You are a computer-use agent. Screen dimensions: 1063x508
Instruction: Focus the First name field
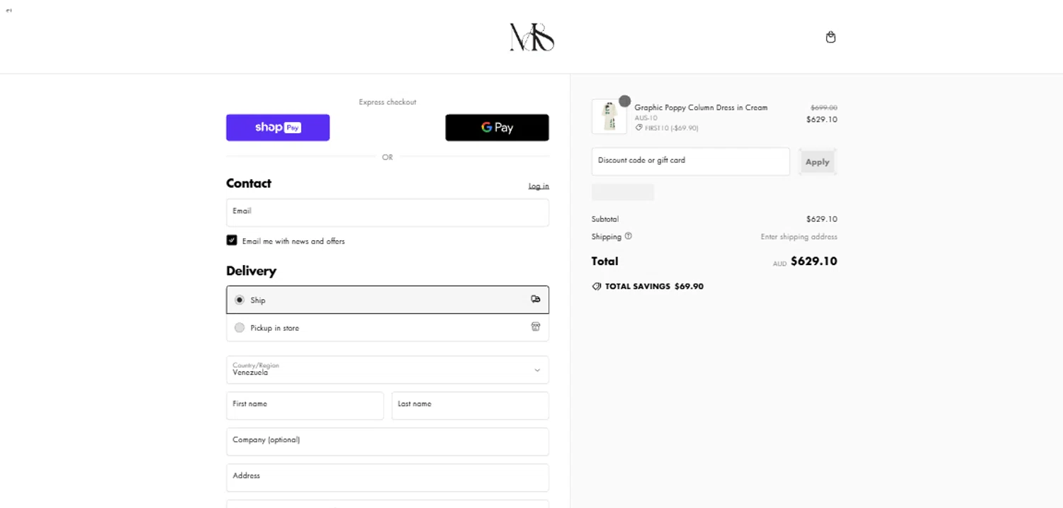point(305,406)
